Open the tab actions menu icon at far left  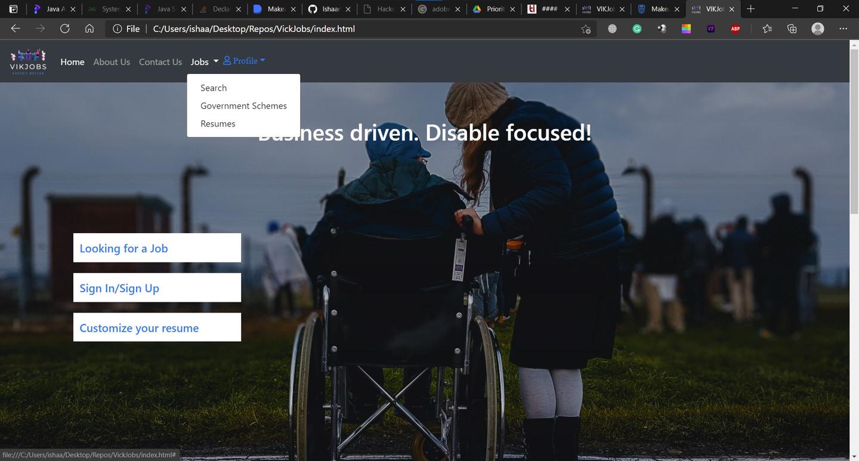pyautogui.click(x=13, y=9)
